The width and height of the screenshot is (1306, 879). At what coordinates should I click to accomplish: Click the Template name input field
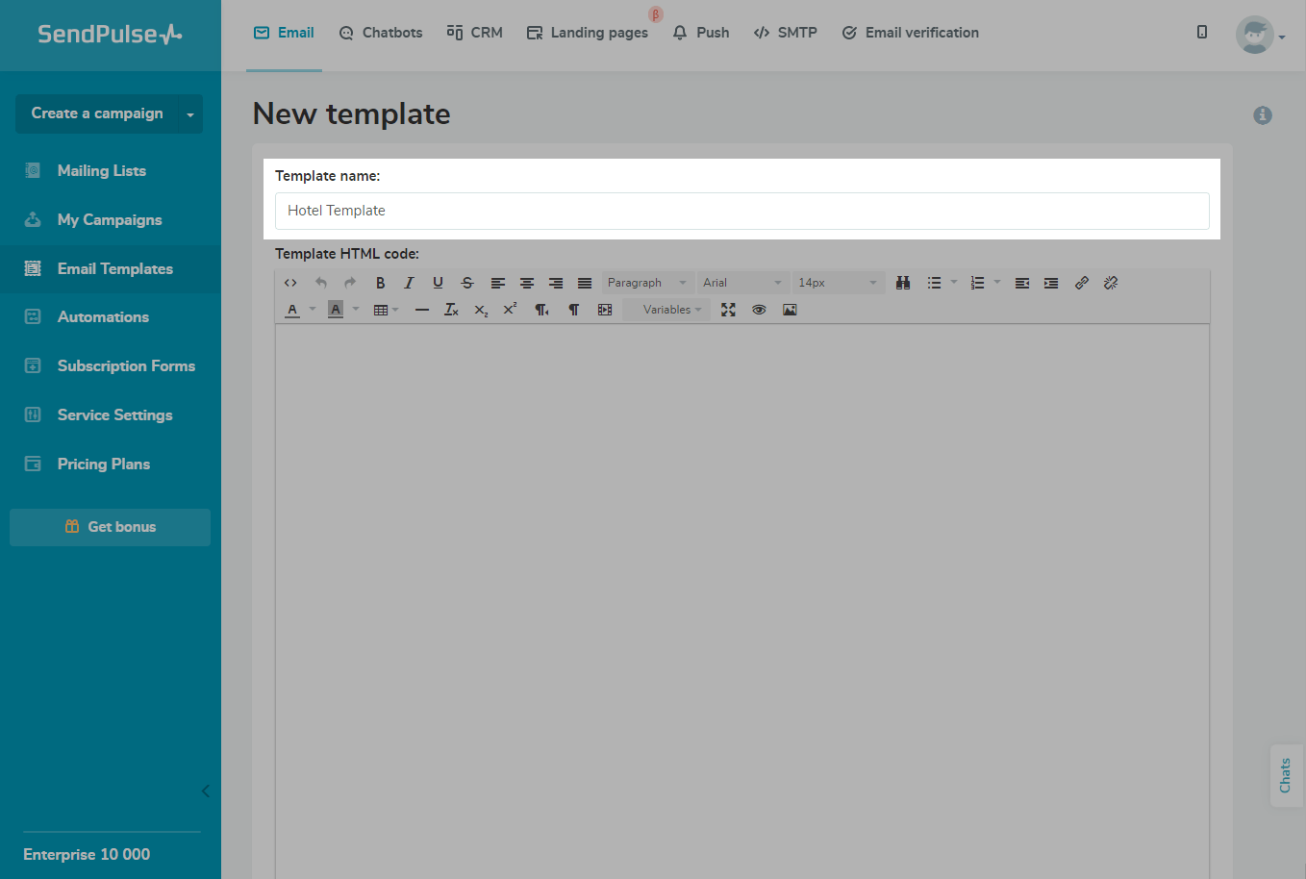(741, 211)
